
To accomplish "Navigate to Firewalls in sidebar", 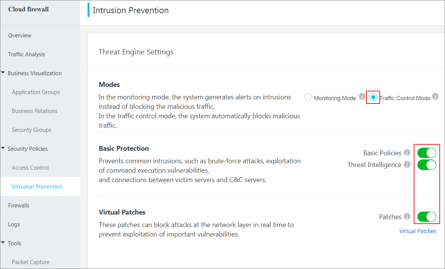I will pyautogui.click(x=19, y=206).
